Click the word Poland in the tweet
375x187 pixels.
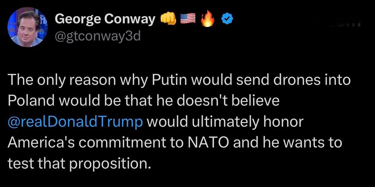[31, 101]
